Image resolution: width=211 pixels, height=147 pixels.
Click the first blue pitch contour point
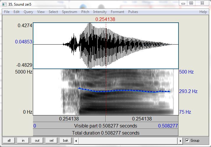[79, 88]
